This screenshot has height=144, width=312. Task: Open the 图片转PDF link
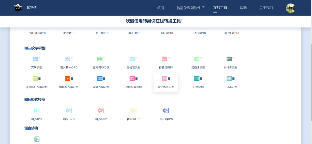(70, 33)
